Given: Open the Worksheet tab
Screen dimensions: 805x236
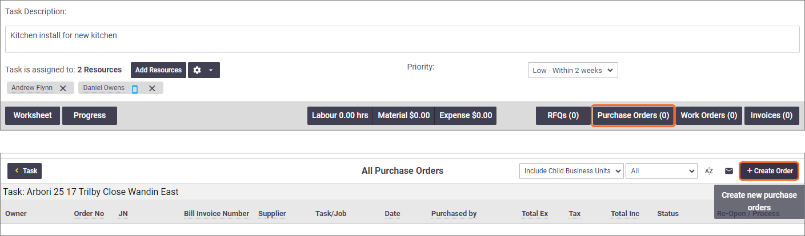Looking at the screenshot, I should (33, 115).
